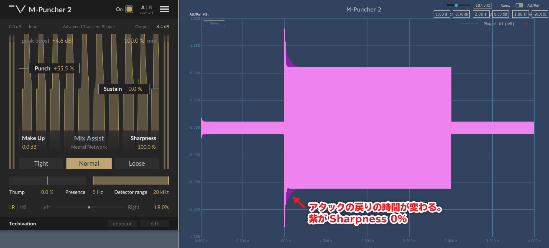Switch to MS stereo mode

click(x=23, y=207)
